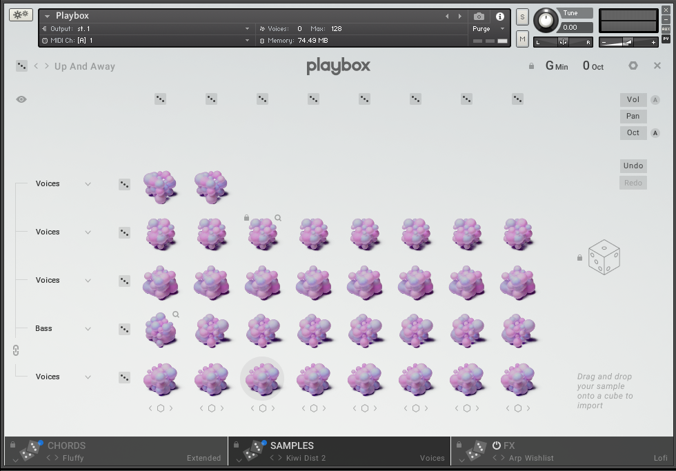Click the Kontakt volume slider
The image size is (676, 471).
coord(628,42)
